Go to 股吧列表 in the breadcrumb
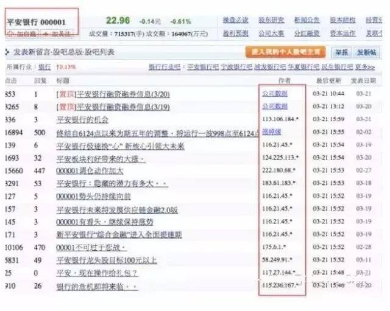The image size is (390, 311). click(100, 52)
